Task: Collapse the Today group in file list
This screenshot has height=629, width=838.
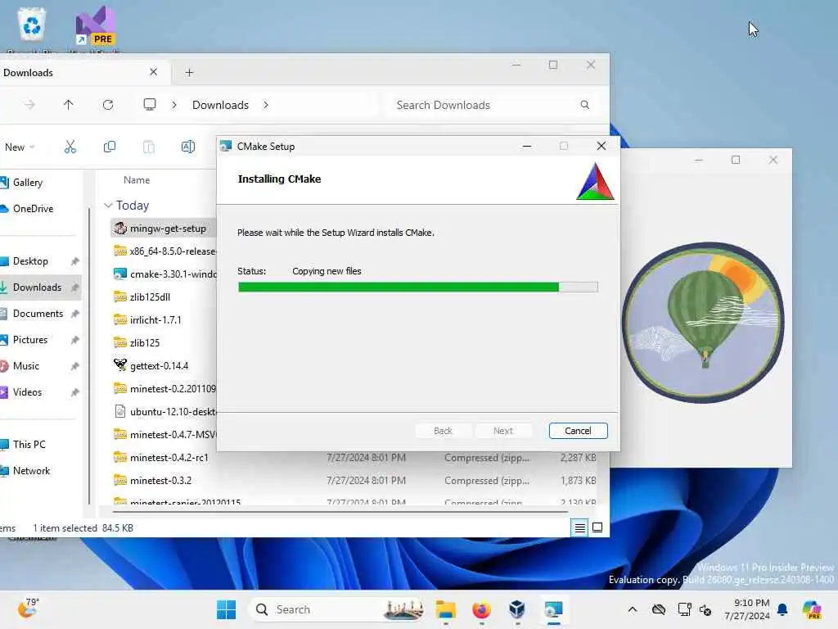Action: [x=108, y=206]
